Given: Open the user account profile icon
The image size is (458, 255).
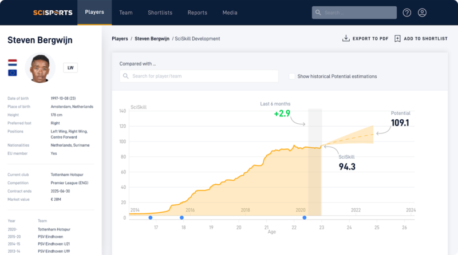Looking at the screenshot, I should pyautogui.click(x=422, y=13).
